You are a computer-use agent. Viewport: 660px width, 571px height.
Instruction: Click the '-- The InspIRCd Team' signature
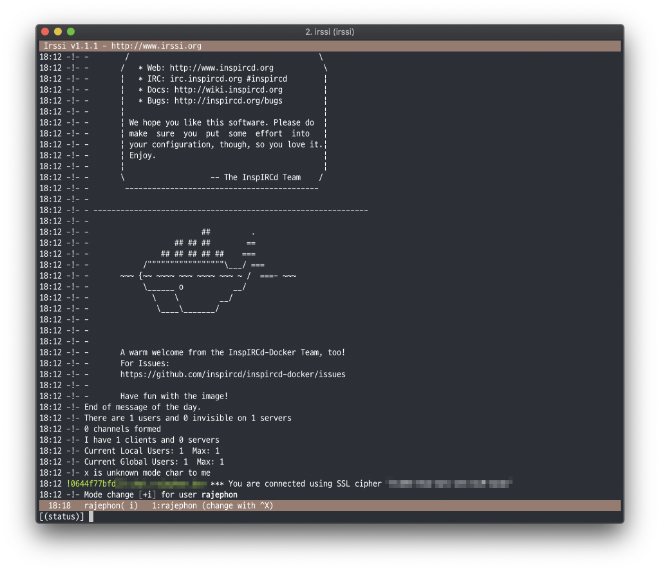(256, 177)
